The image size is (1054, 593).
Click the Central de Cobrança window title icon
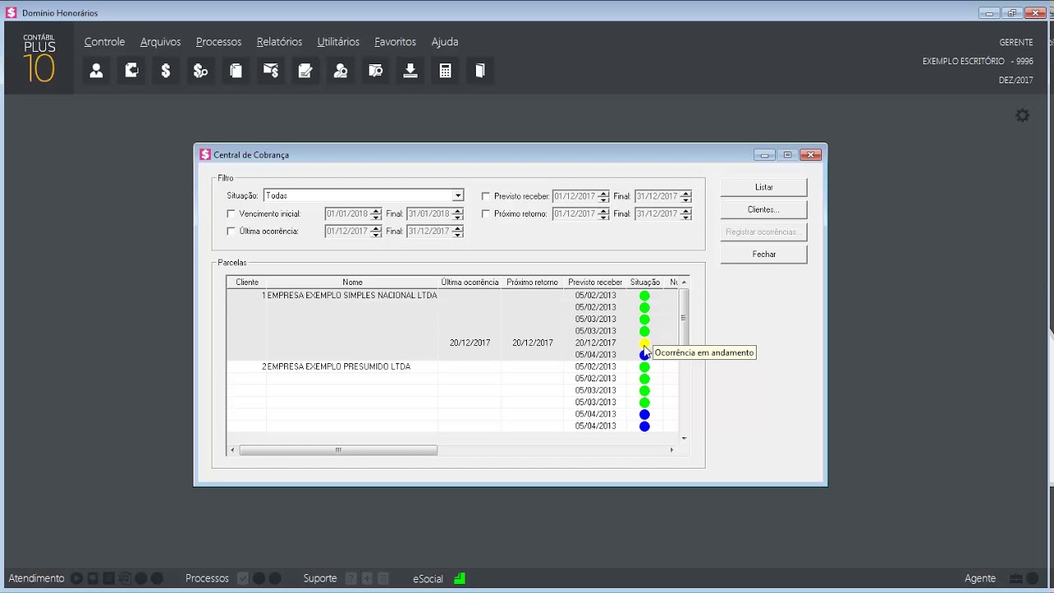click(205, 155)
